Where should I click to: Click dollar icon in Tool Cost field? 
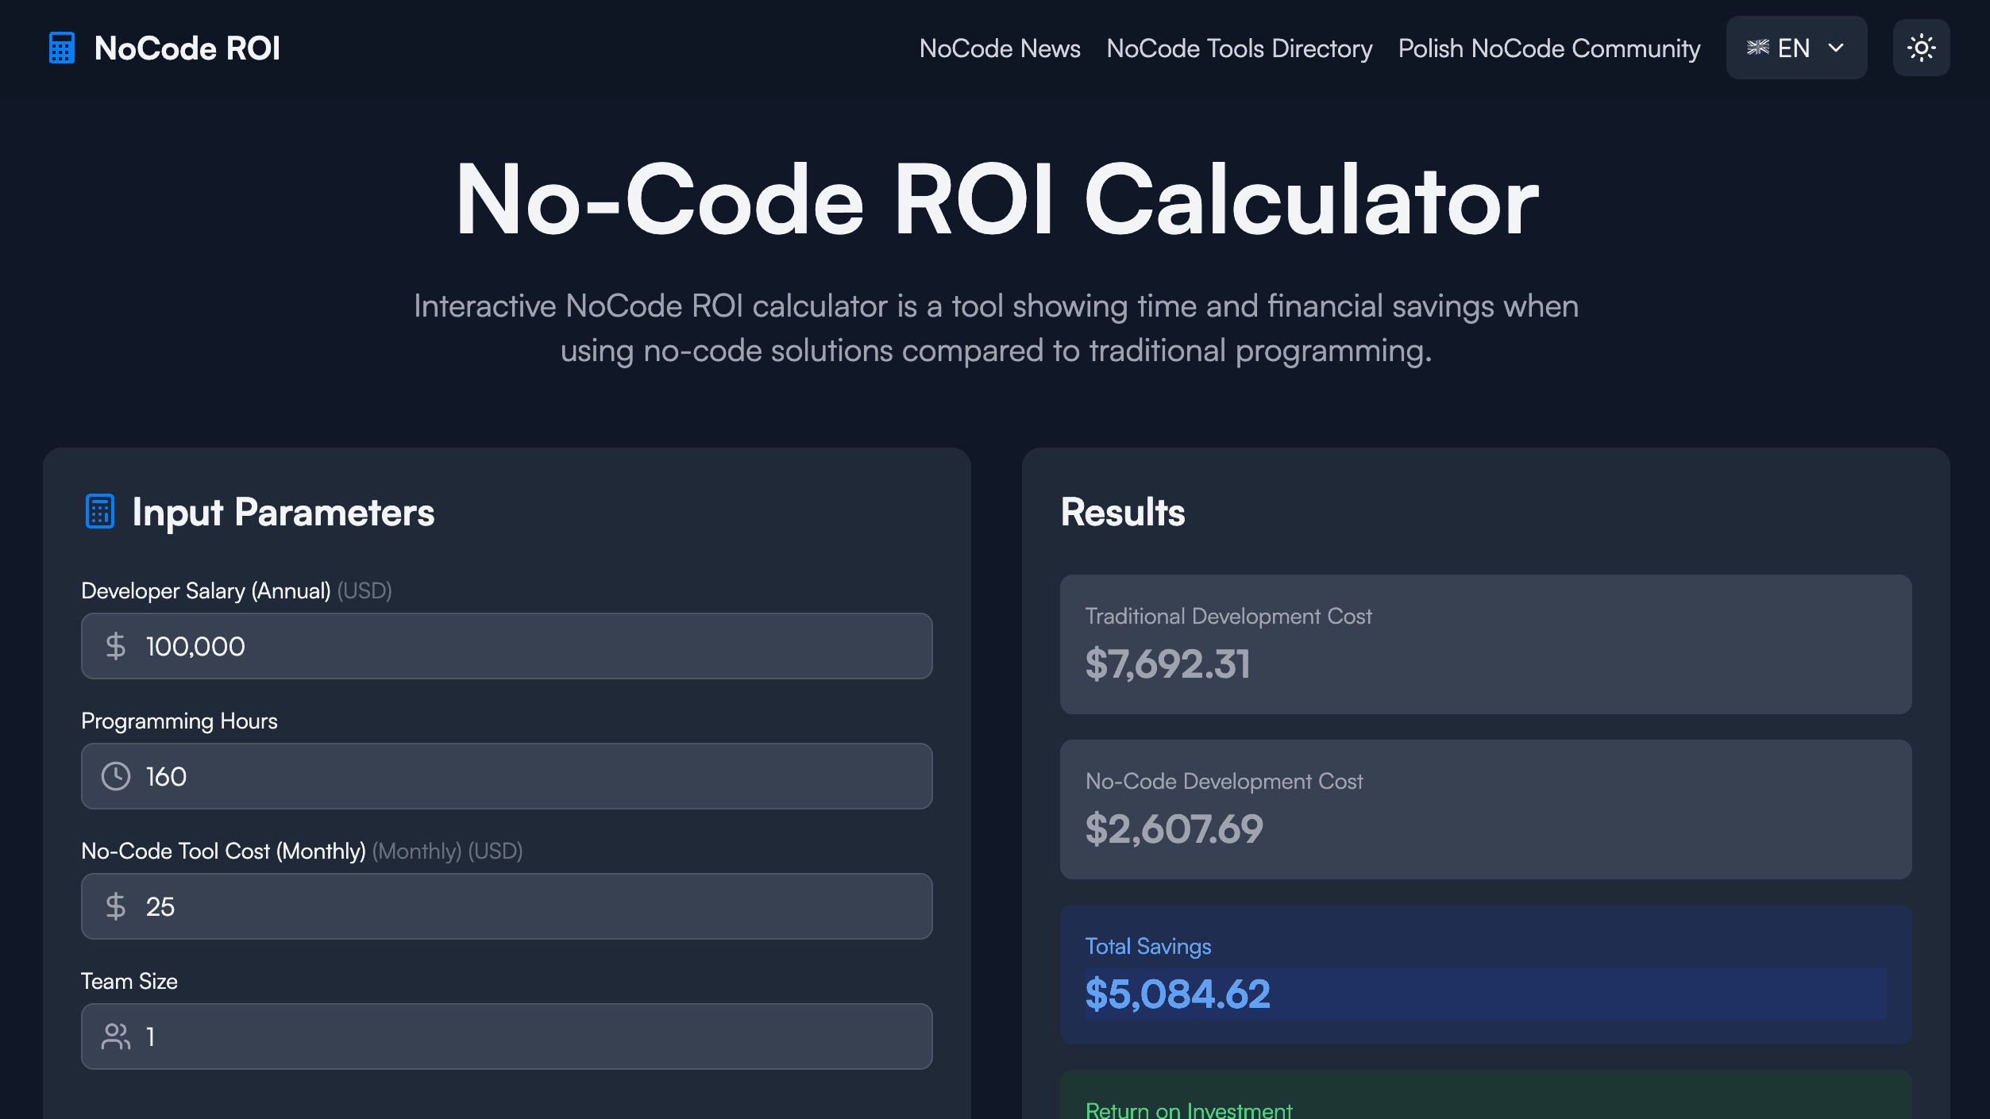coord(115,906)
